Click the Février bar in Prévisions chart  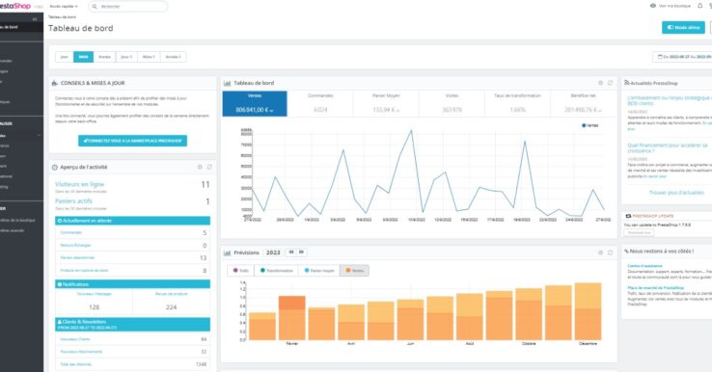[x=292, y=318]
